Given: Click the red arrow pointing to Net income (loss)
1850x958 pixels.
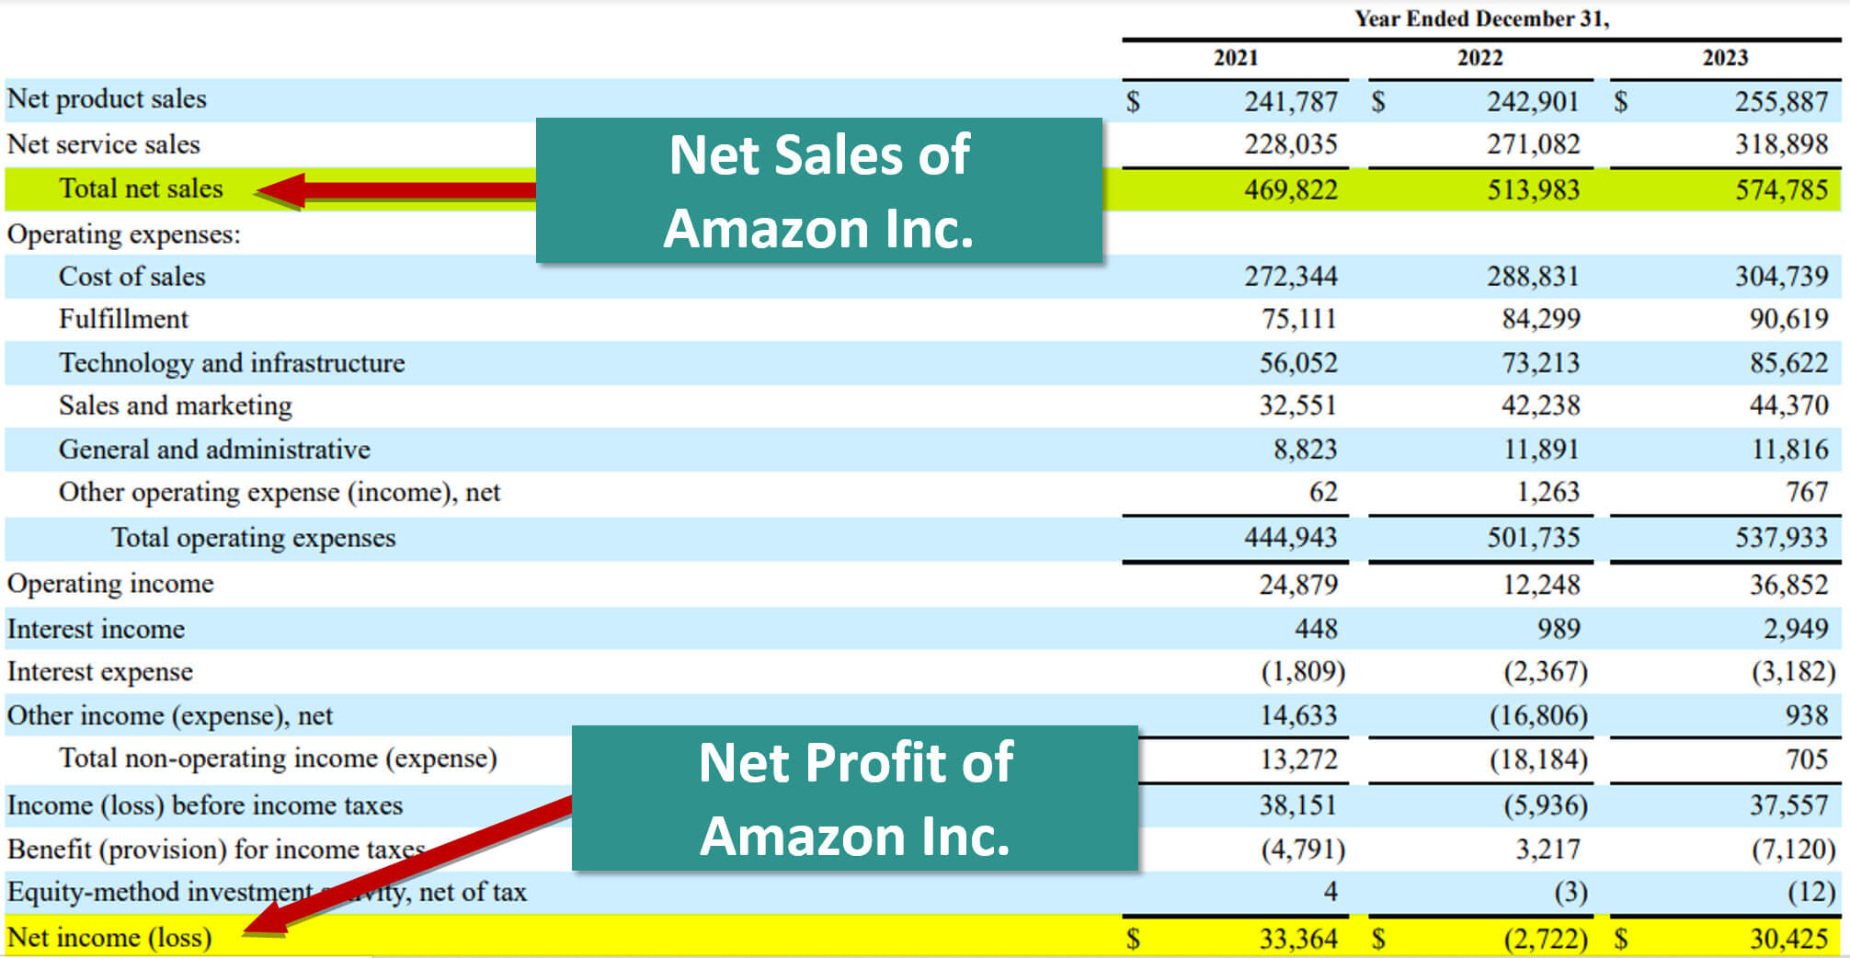Looking at the screenshot, I should coord(414,865).
